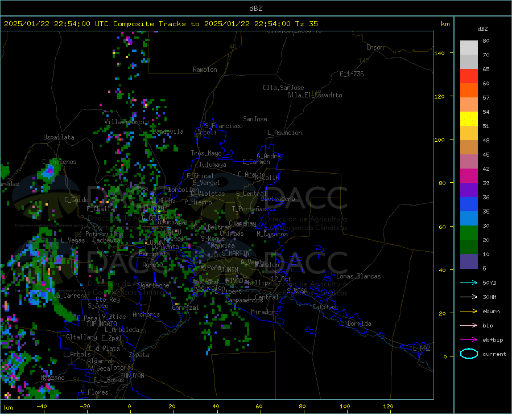Select the dark purple 5 dBZ color band
This screenshot has height=414, width=512.
pos(469,261)
